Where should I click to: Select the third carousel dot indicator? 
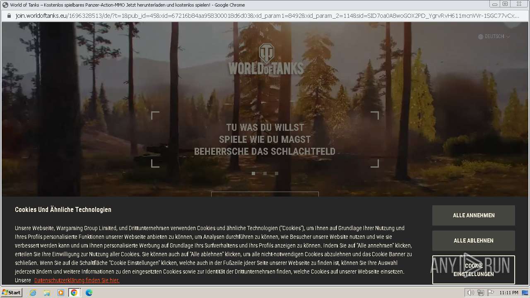pyautogui.click(x=277, y=173)
